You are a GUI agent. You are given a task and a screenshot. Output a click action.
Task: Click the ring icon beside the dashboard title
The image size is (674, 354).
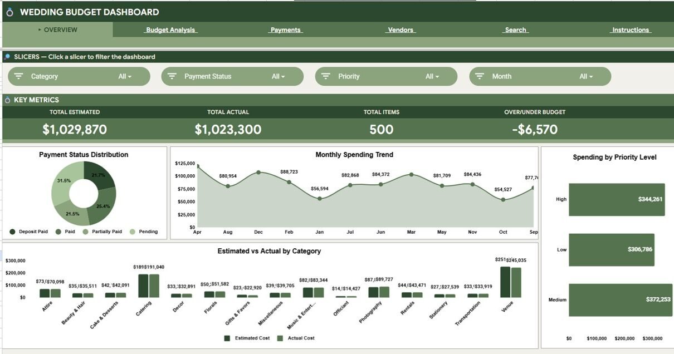[x=9, y=12]
